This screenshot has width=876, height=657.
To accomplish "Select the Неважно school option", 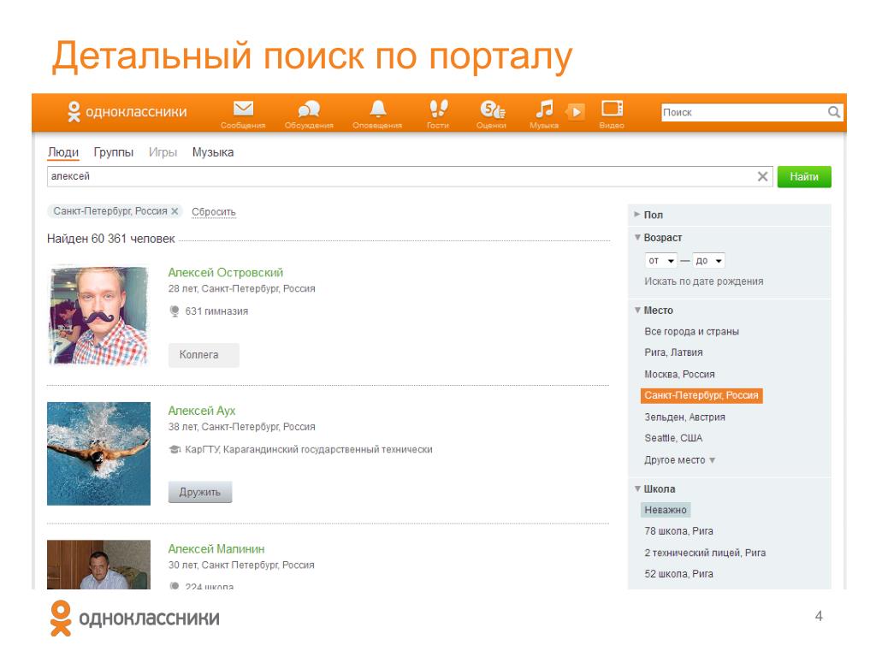I will pos(666,510).
